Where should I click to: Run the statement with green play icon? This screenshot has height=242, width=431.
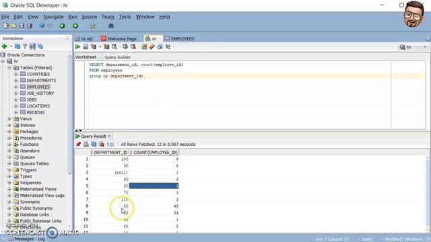(x=78, y=46)
